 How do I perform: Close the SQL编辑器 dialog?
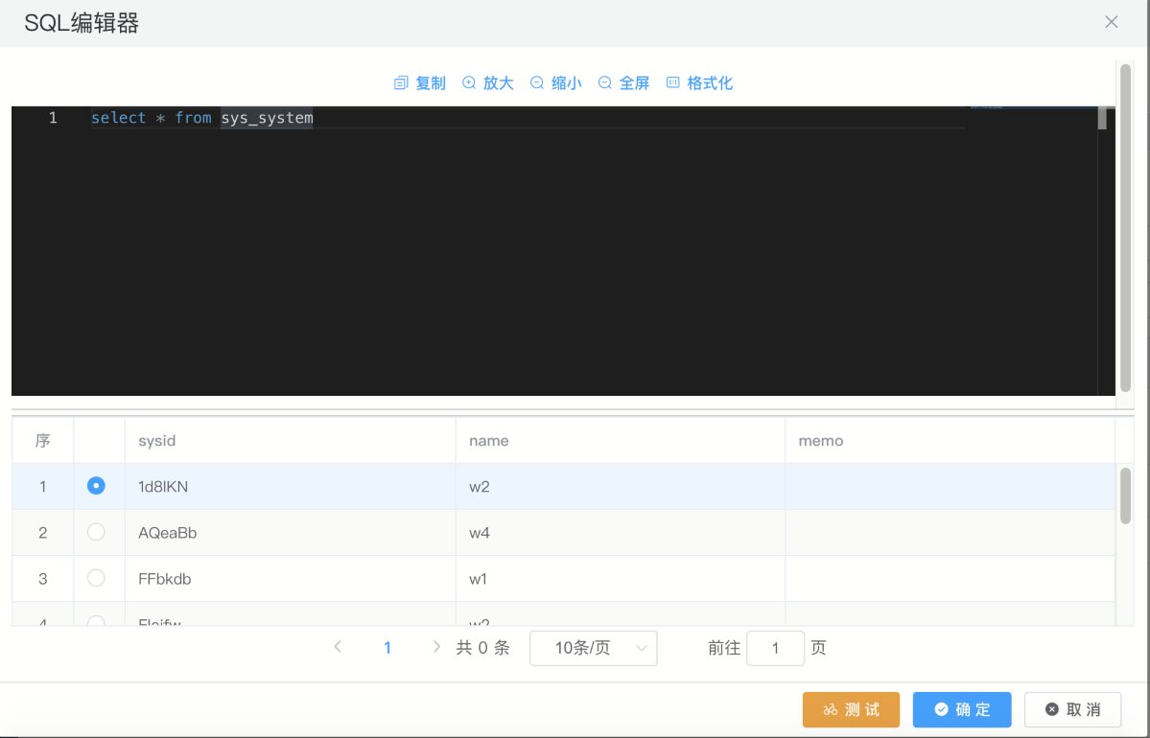pos(1112,22)
